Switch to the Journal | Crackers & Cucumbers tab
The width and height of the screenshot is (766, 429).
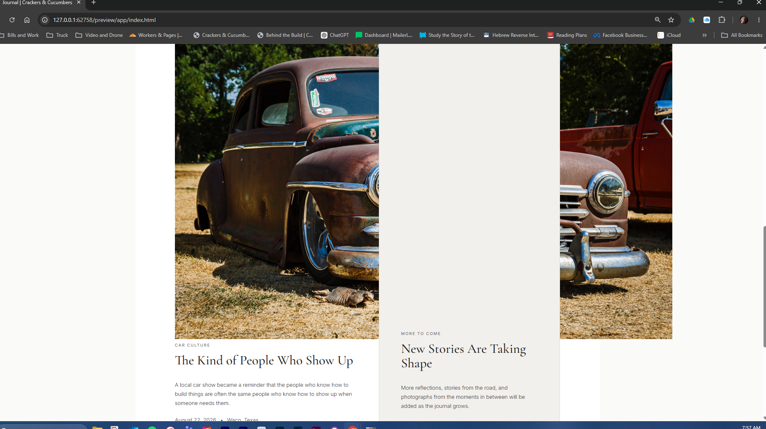[37, 2]
